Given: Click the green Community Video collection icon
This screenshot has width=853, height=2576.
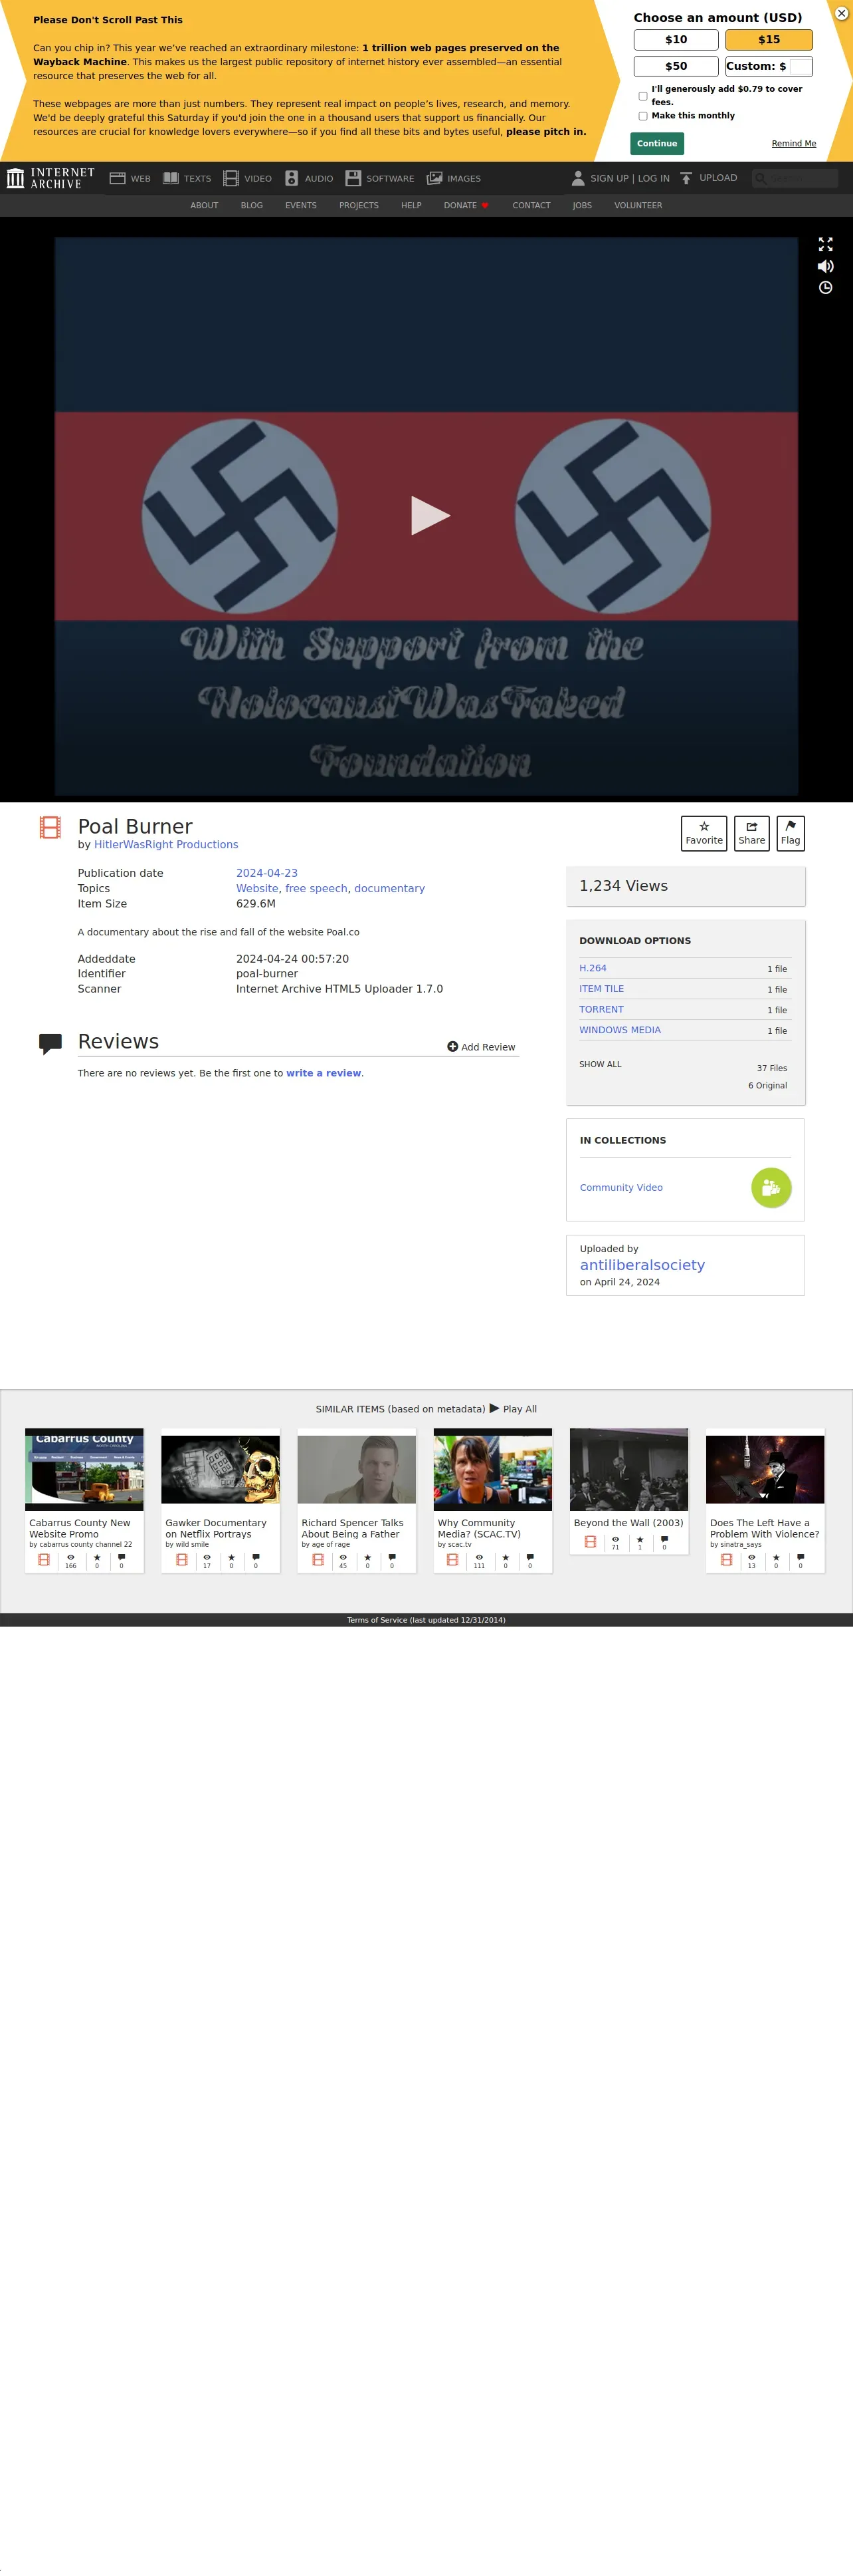Looking at the screenshot, I should [x=771, y=1188].
